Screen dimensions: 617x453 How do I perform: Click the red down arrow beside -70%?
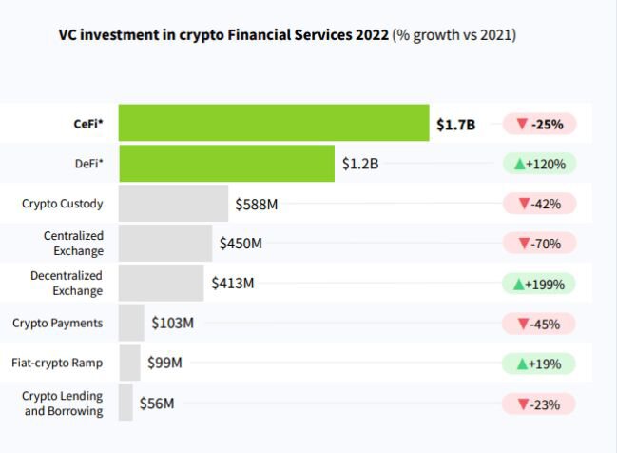[523, 244]
